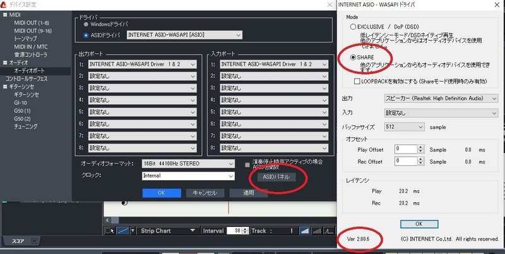Open the ASIO driver selection dropdown
The height and width of the screenshot is (254, 505).
[x=184, y=35]
